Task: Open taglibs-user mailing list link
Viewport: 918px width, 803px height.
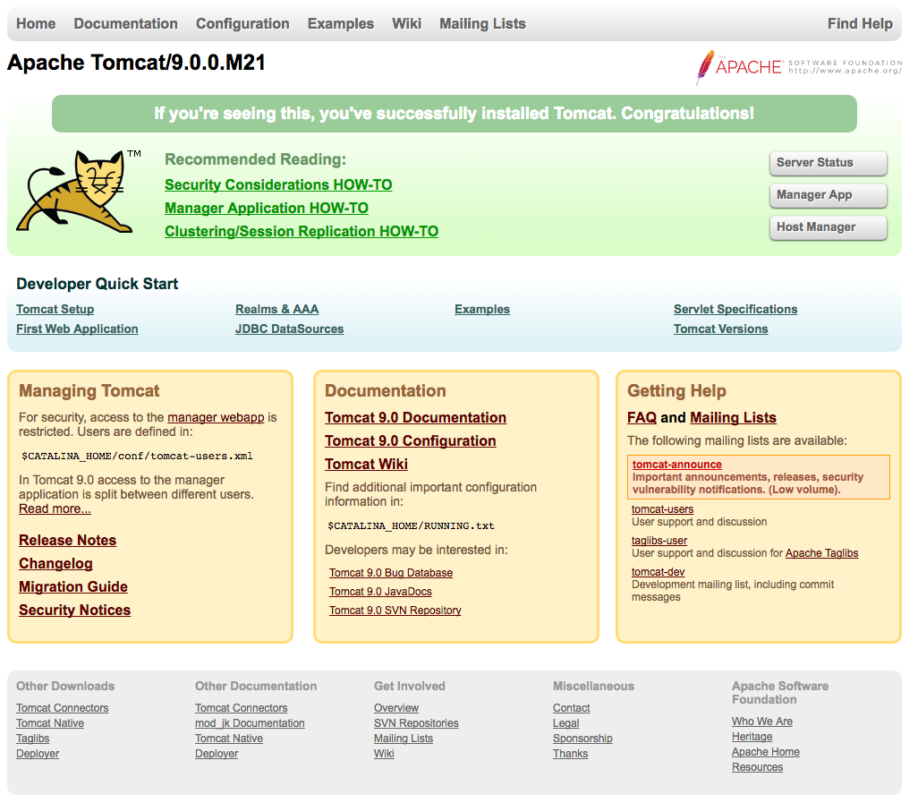Action: [x=659, y=541]
